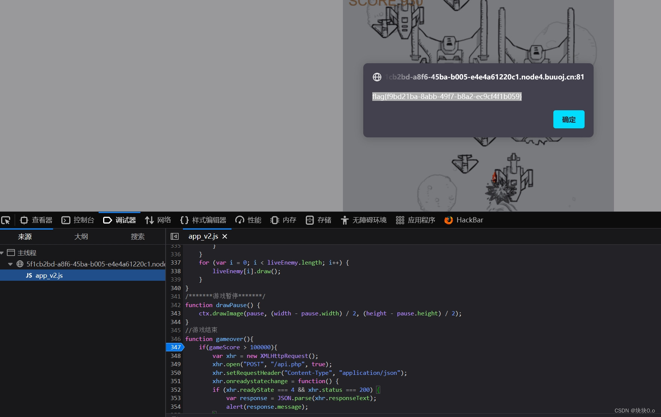Click the breakpoint marker on line 347
This screenshot has width=661, height=417.
pos(175,347)
